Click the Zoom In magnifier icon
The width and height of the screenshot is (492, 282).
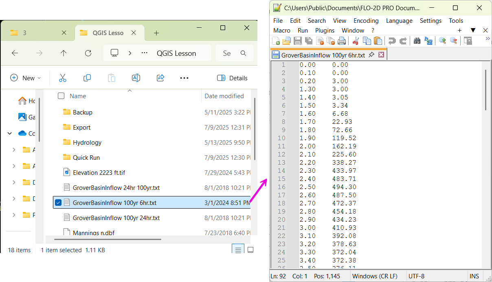(x=442, y=41)
